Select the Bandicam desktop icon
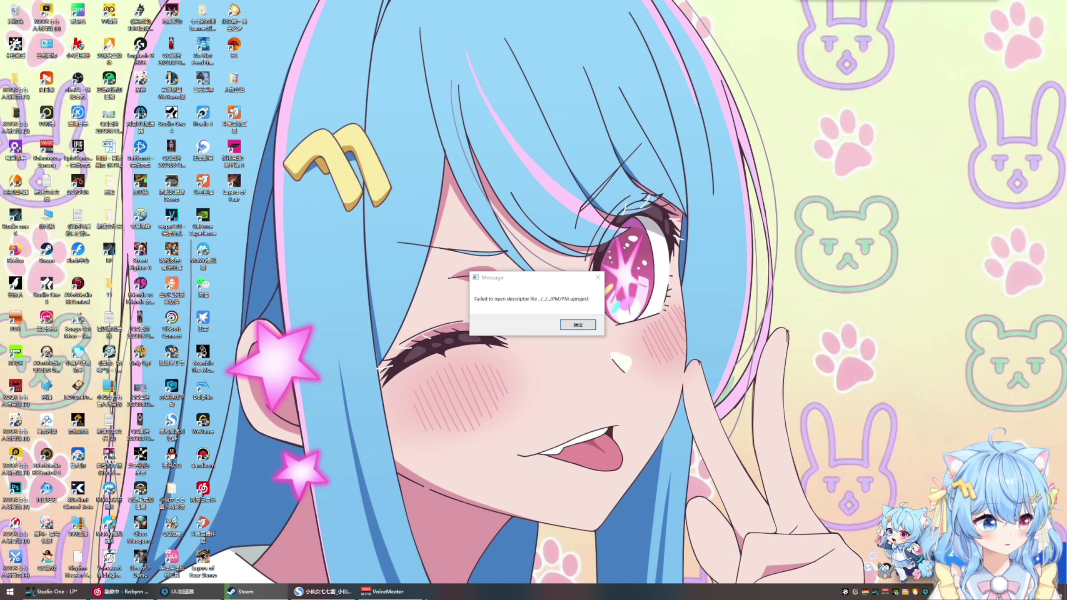The width and height of the screenshot is (1067, 600). pyautogui.click(x=203, y=458)
